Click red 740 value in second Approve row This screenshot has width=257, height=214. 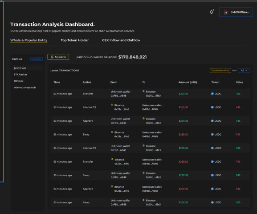(x=238, y=189)
